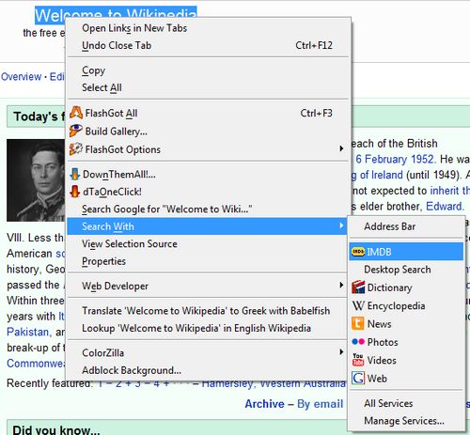470x435 pixels.
Task: Select Desktop Search in the submenu
Action: click(406, 270)
